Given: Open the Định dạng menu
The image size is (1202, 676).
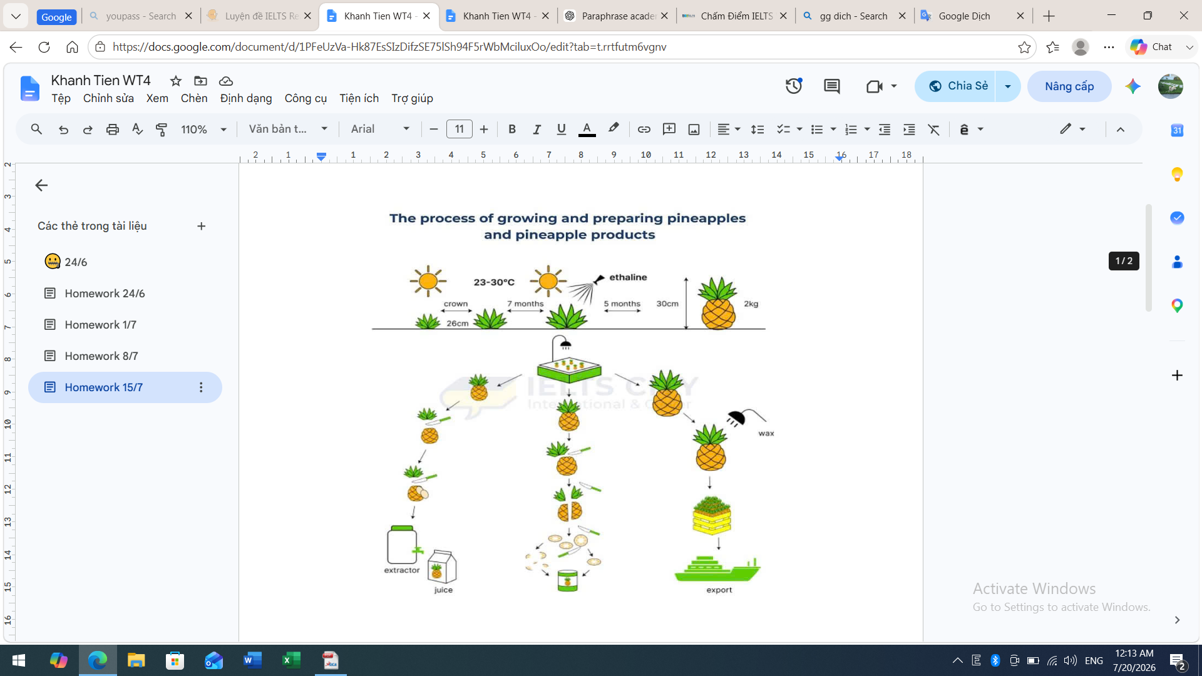Looking at the screenshot, I should coord(246,98).
